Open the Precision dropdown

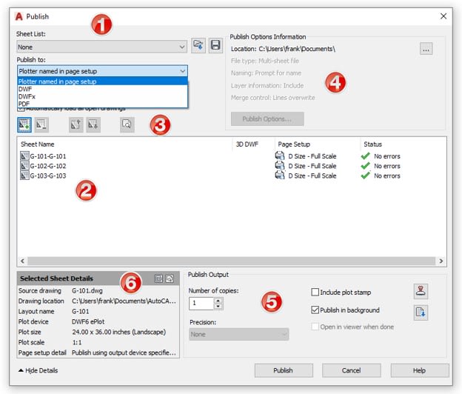[238, 334]
